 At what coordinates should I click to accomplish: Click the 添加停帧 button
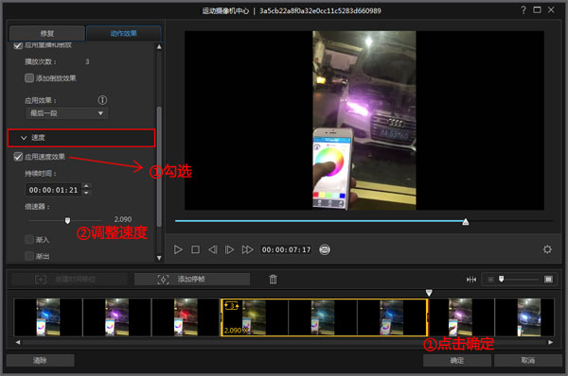click(192, 280)
